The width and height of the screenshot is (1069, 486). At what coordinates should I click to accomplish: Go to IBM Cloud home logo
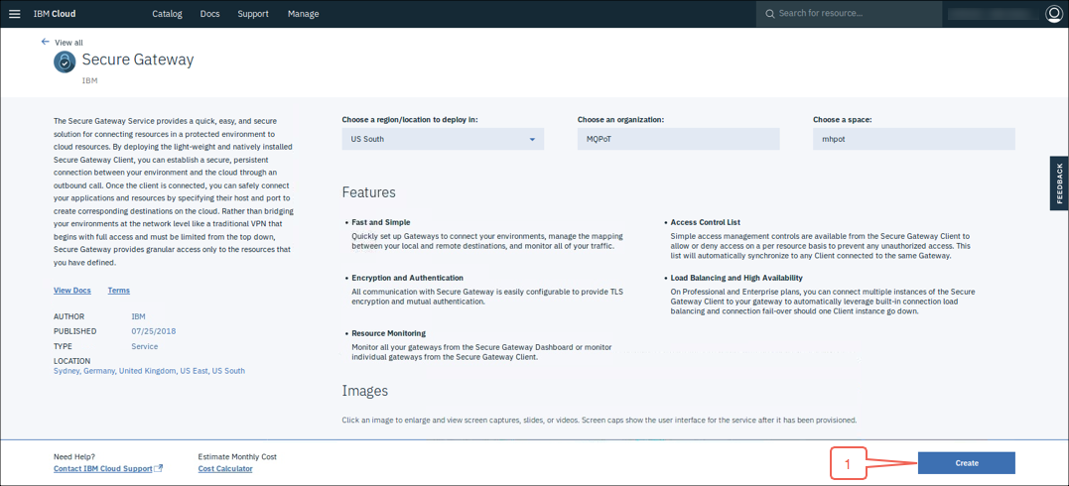click(x=55, y=14)
